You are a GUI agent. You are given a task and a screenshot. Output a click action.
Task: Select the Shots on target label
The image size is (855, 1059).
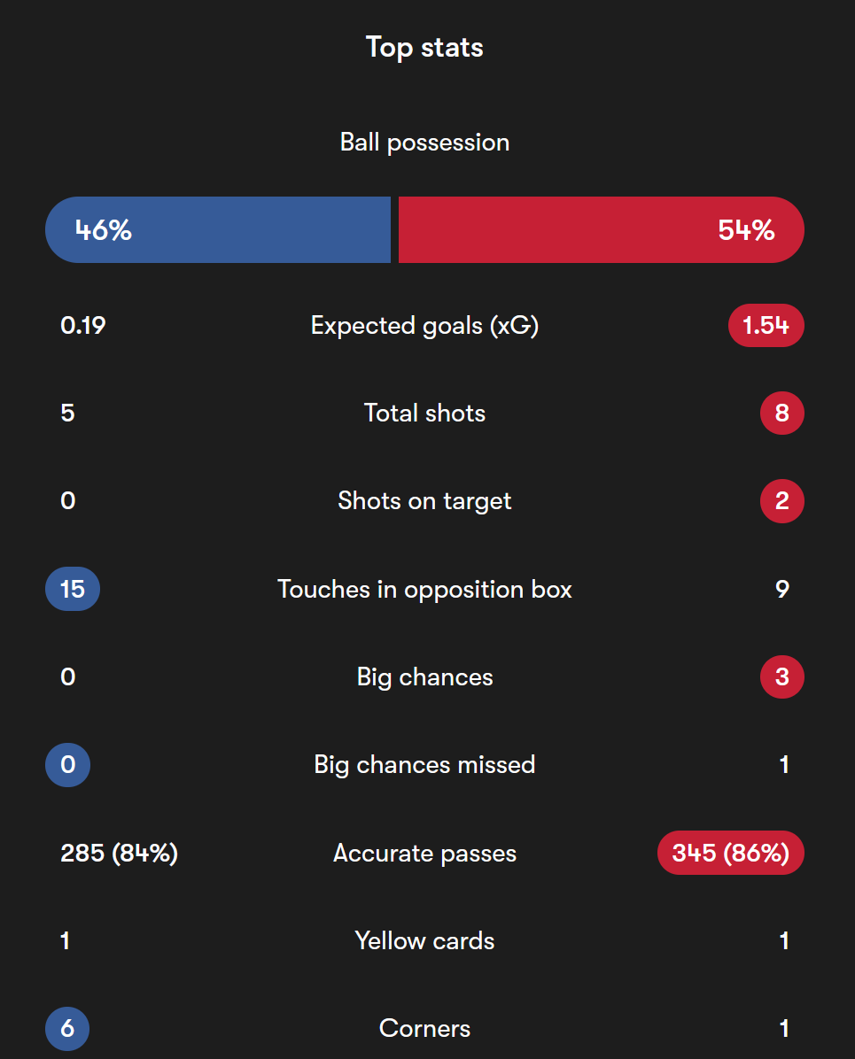[424, 501]
